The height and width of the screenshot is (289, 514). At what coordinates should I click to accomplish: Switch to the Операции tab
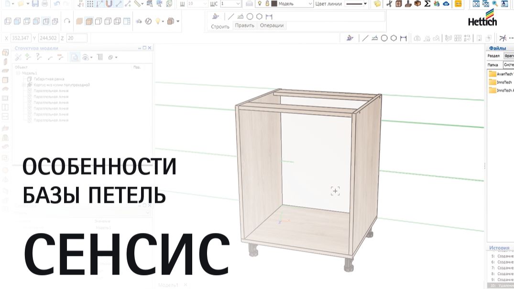(x=272, y=25)
